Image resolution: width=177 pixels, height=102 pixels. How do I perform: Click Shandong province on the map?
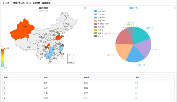pos(58,37)
